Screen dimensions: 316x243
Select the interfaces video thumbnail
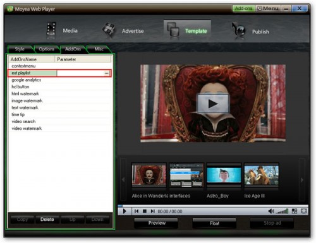point(186,175)
